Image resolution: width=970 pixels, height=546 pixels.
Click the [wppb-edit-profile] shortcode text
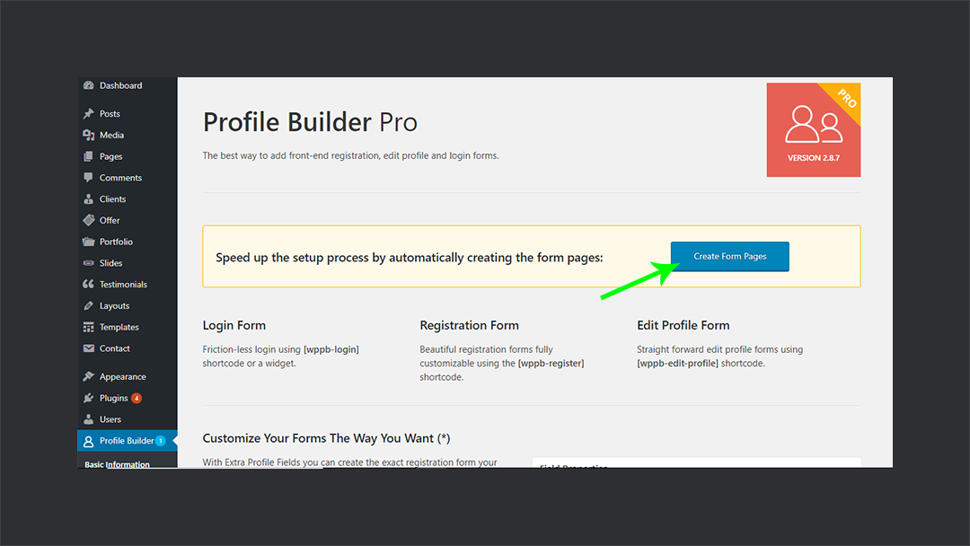677,363
